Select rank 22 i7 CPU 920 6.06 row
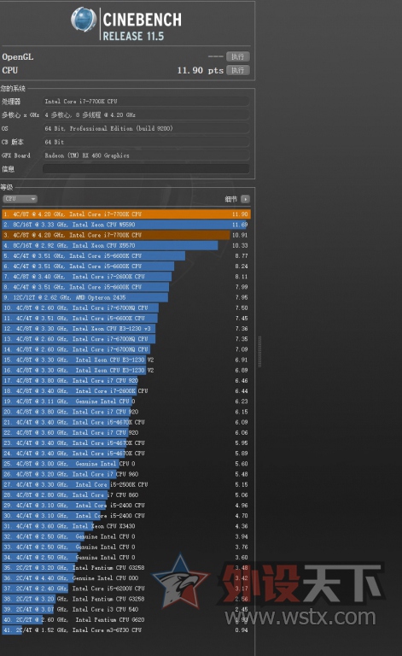Screen dimensions: 402x656 click(x=126, y=432)
